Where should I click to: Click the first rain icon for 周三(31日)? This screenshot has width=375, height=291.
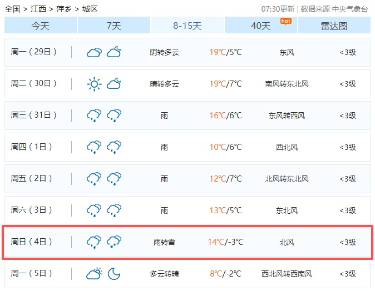(94, 116)
